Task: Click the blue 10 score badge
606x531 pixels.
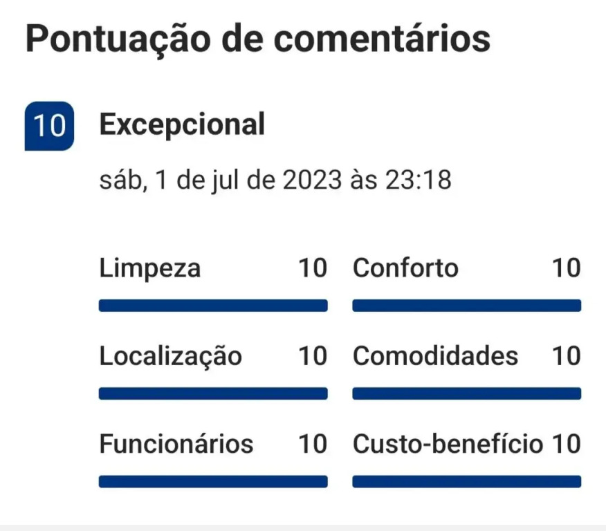Action: (49, 126)
